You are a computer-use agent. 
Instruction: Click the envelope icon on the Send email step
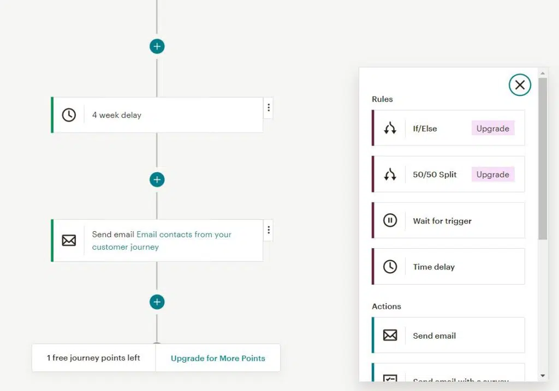tap(69, 240)
